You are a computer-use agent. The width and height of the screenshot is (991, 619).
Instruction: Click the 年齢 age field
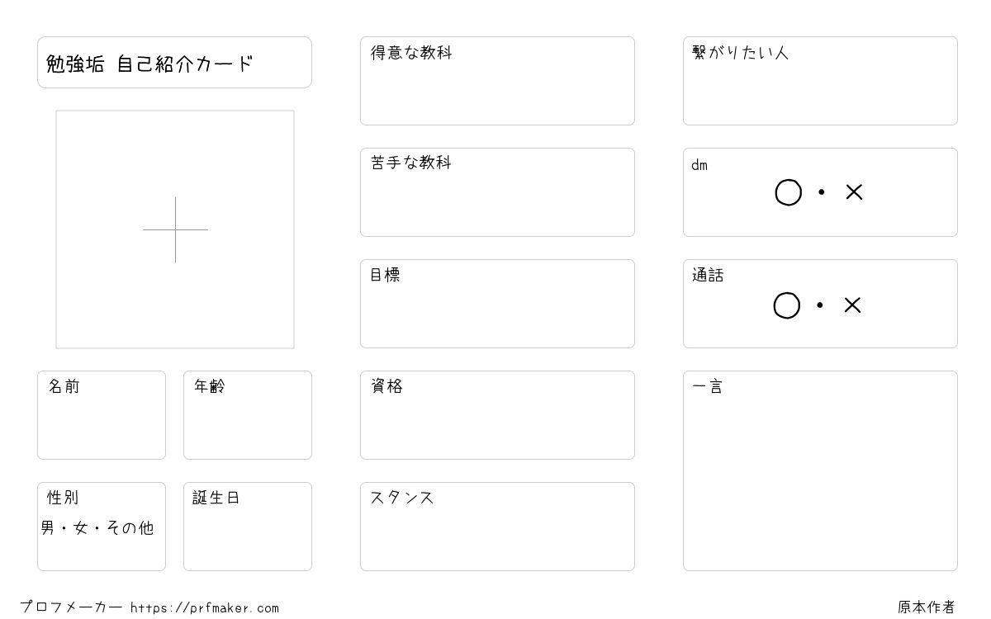click(248, 415)
